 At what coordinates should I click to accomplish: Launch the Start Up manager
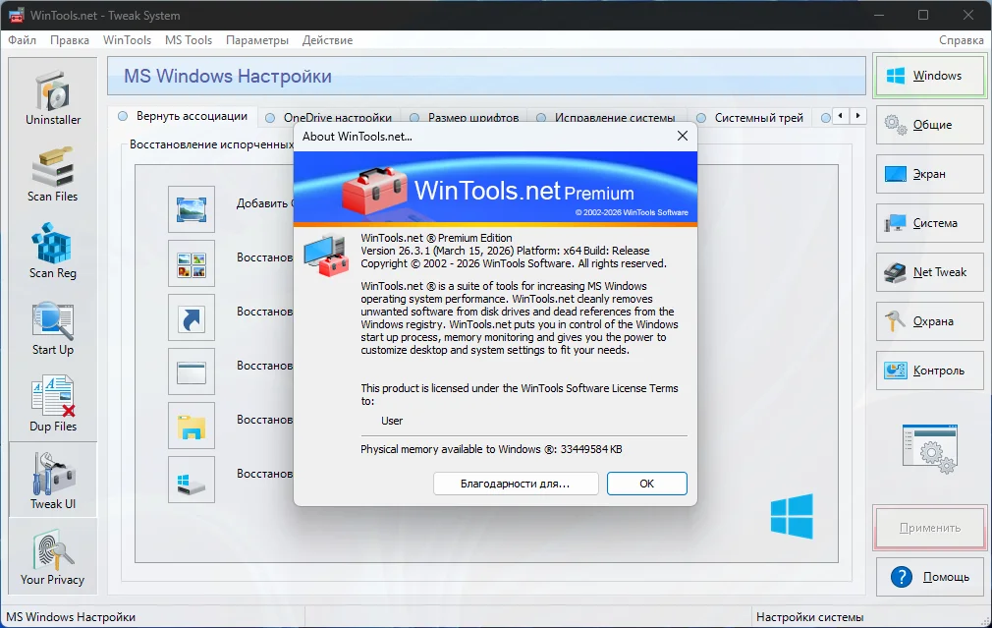53,327
